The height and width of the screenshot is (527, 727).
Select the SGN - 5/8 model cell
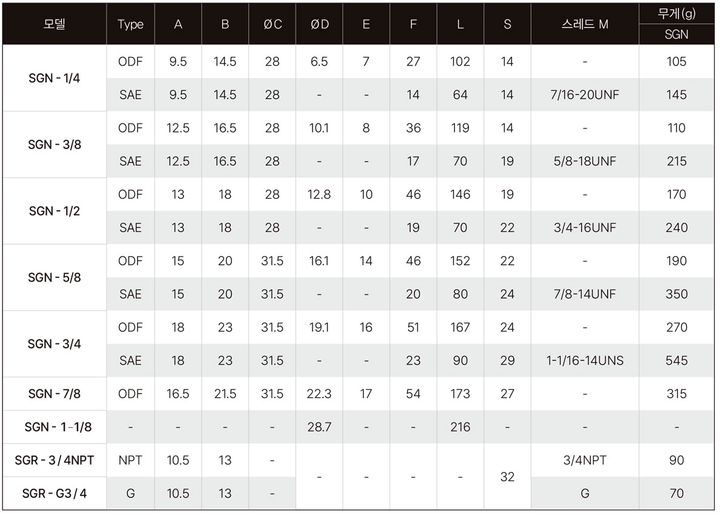(55, 277)
